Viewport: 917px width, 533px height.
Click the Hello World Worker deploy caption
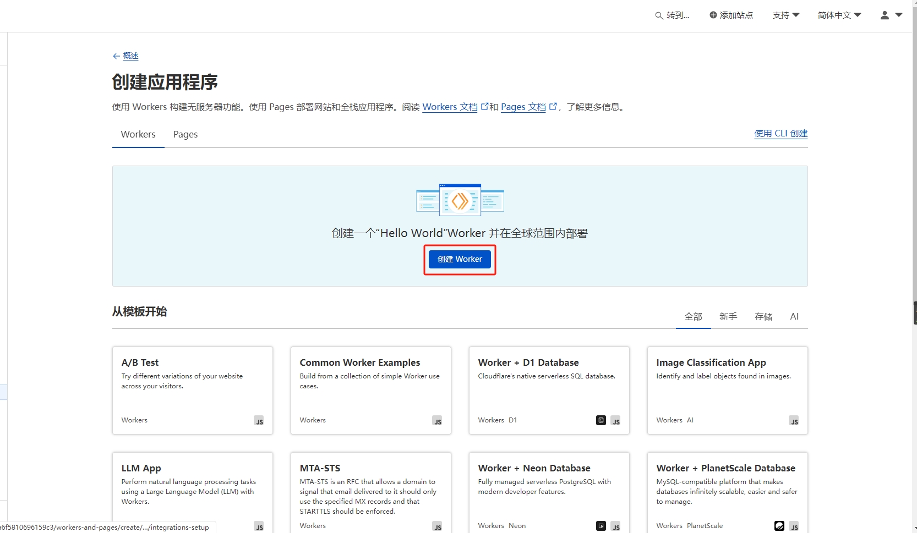pos(460,233)
